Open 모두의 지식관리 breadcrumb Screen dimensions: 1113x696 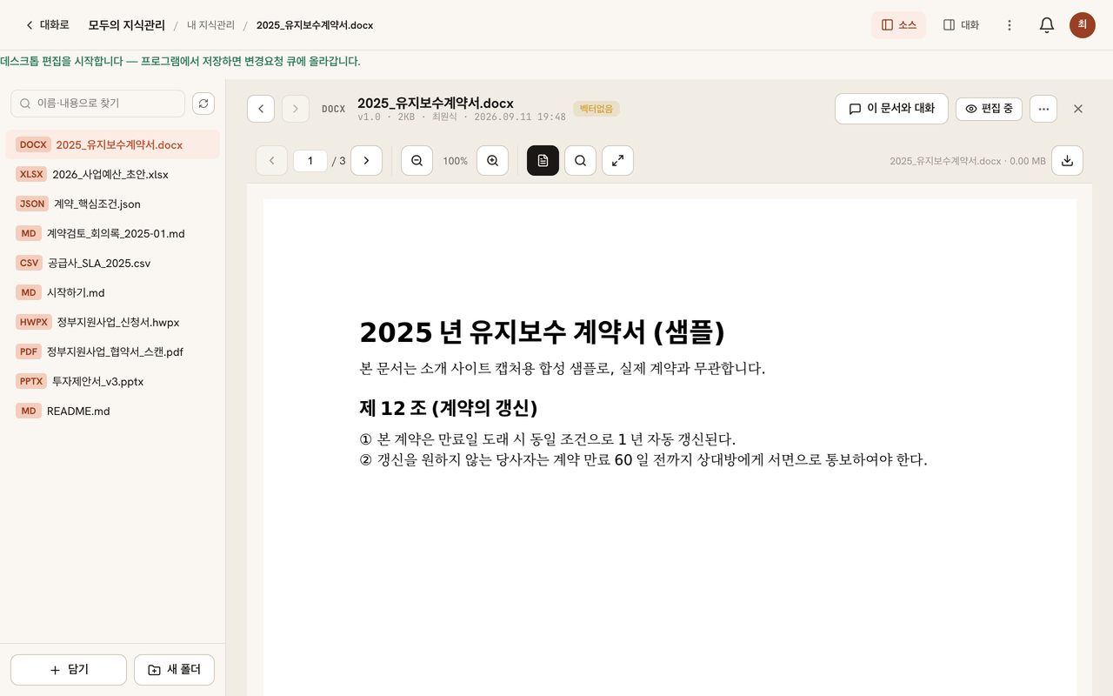(x=126, y=25)
